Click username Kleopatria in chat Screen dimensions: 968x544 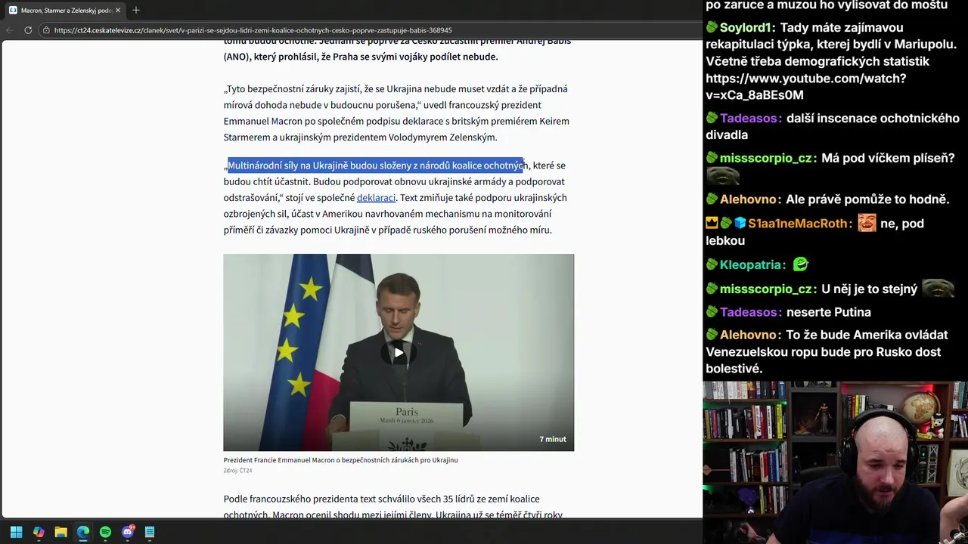click(x=751, y=265)
